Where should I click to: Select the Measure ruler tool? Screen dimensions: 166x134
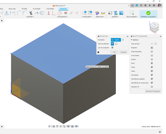tap(103, 13)
